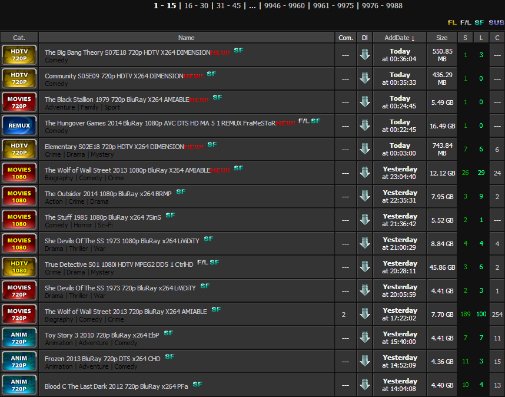Click the download arrow for The Big Bang Theory
Viewport: 505px width, 397px height.
(364, 55)
